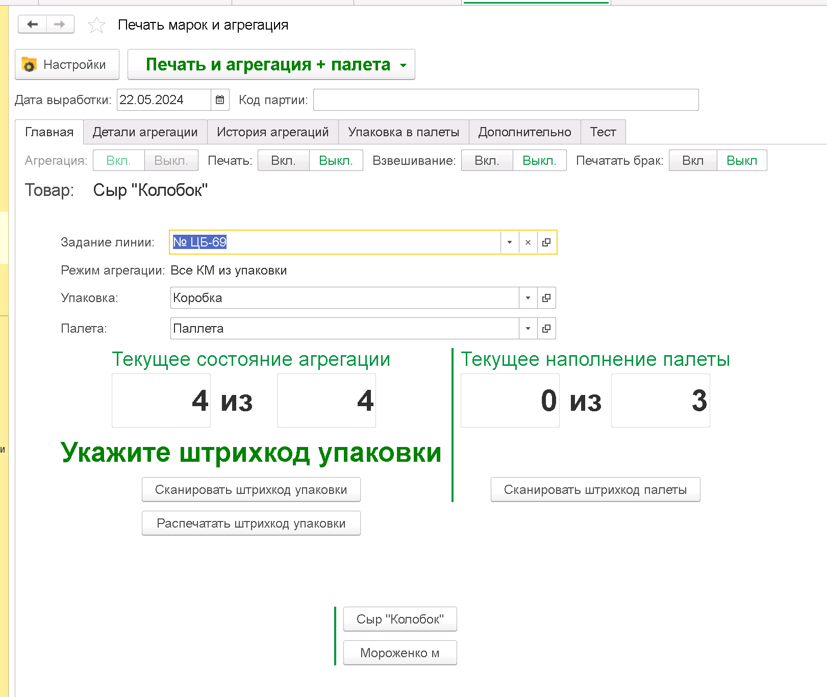Screen dimensions: 827x697
Task: Turn Агрегация on with Вкл.
Action: pos(119,161)
